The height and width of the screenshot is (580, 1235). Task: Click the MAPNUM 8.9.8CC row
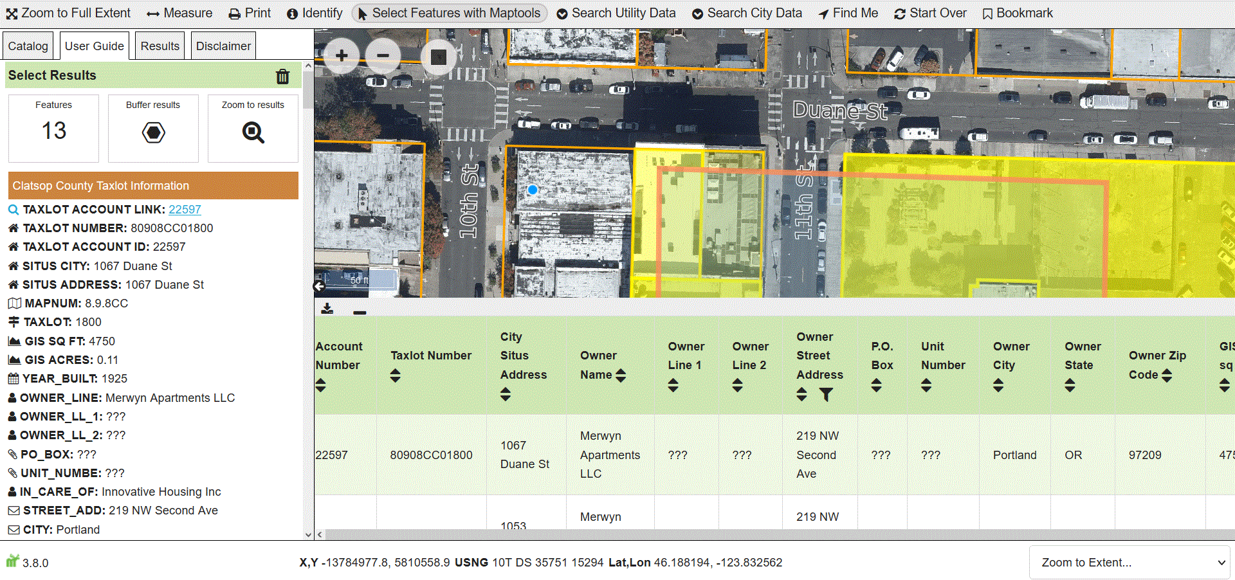coord(68,304)
